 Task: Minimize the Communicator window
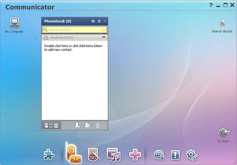pyautogui.click(x=218, y=6)
